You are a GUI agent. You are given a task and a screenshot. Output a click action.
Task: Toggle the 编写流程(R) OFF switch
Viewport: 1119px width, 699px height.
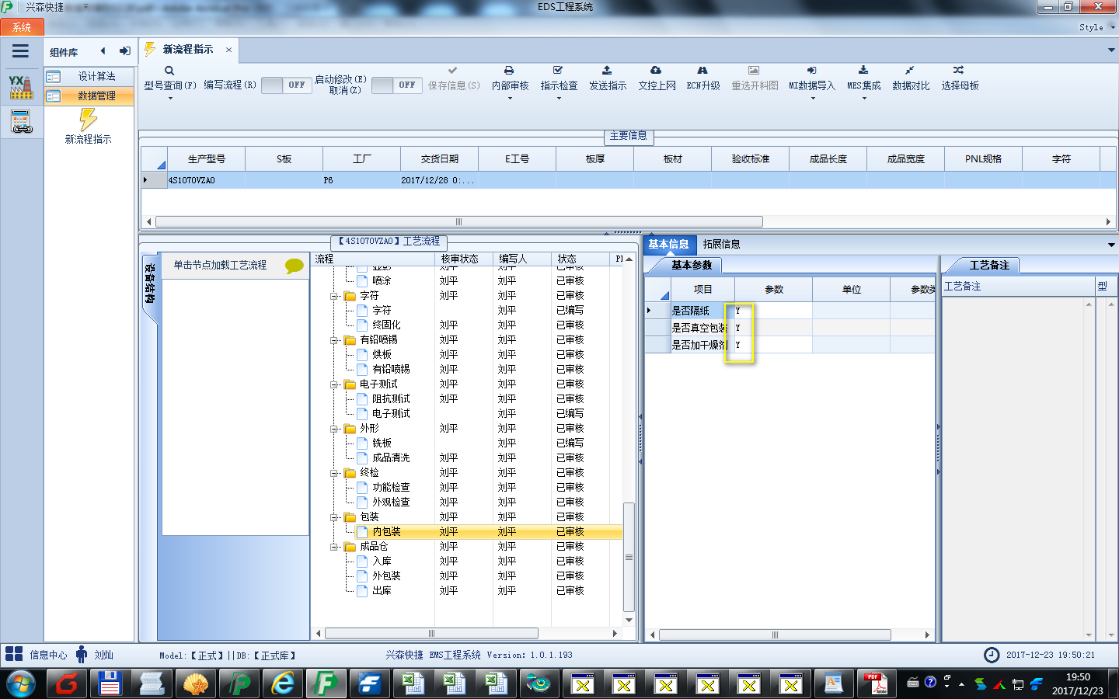point(286,85)
